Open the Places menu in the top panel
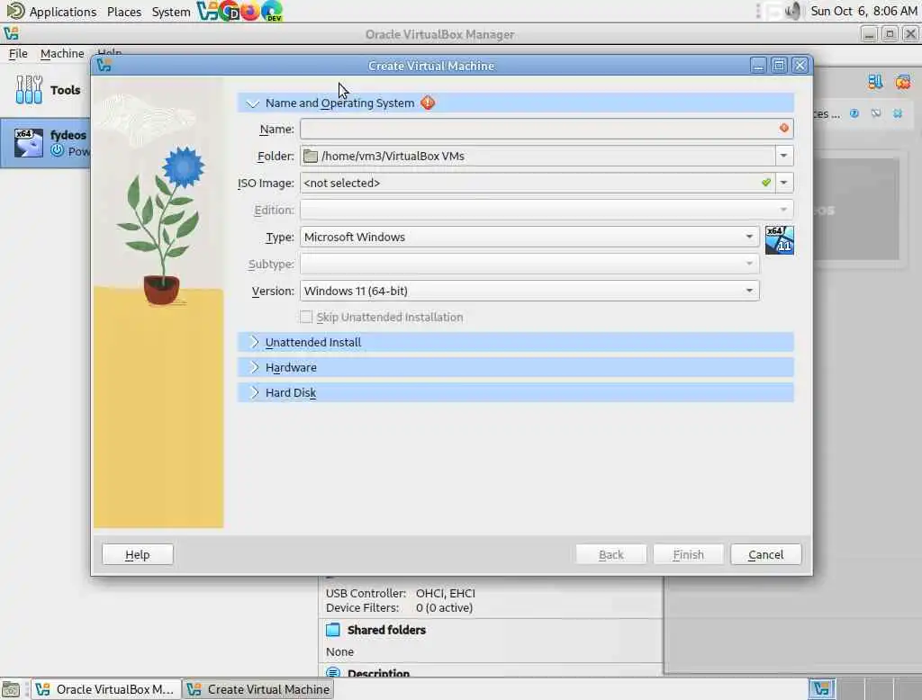This screenshot has width=922, height=700. 124,11
